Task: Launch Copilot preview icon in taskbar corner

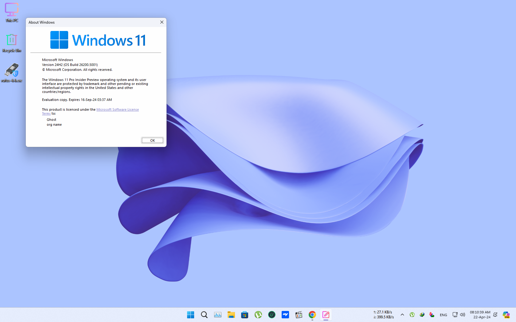Action: [x=506, y=315]
